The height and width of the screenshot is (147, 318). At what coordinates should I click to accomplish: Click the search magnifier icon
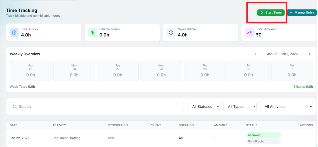(x=15, y=107)
